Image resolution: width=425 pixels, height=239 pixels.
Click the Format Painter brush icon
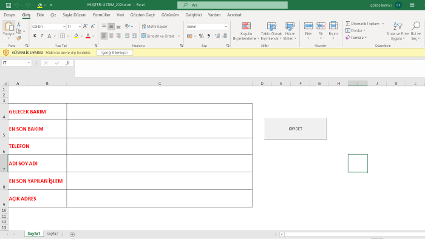click(19, 38)
